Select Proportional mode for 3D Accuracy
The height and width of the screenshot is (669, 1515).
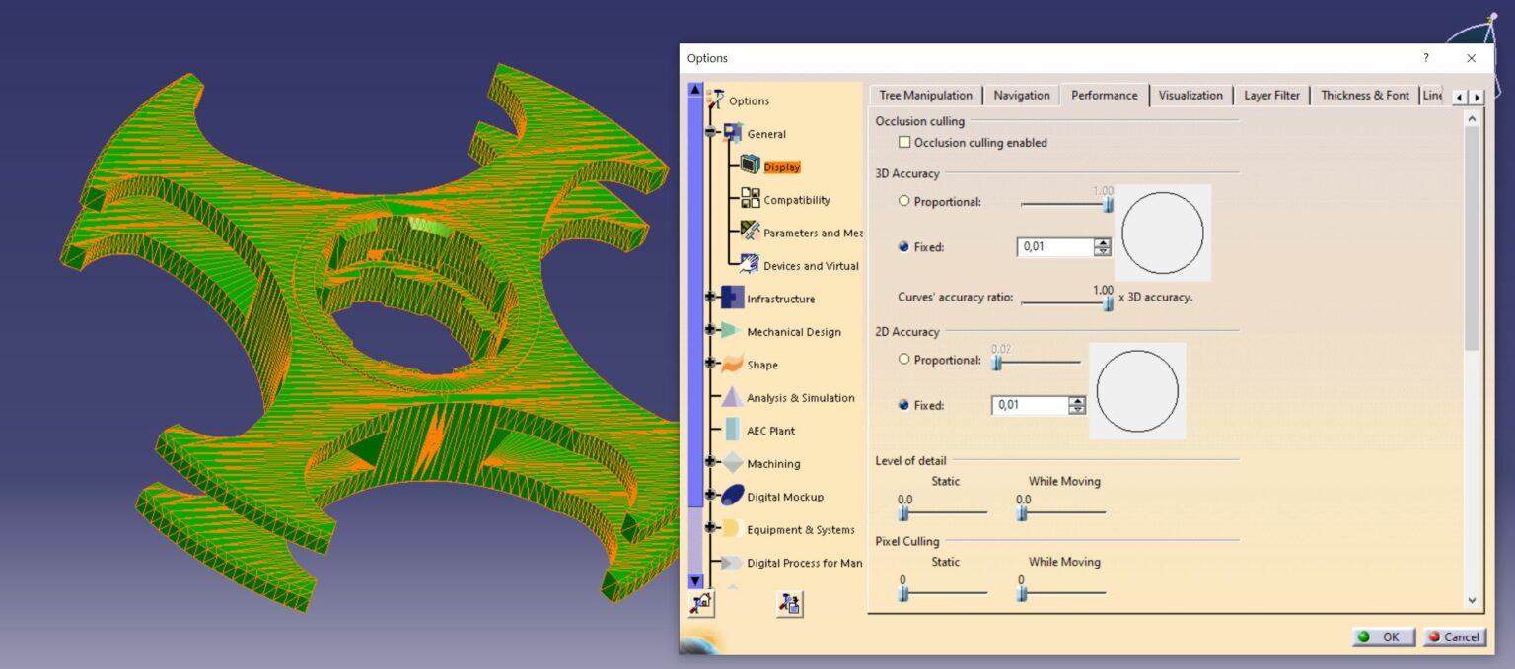point(903,200)
